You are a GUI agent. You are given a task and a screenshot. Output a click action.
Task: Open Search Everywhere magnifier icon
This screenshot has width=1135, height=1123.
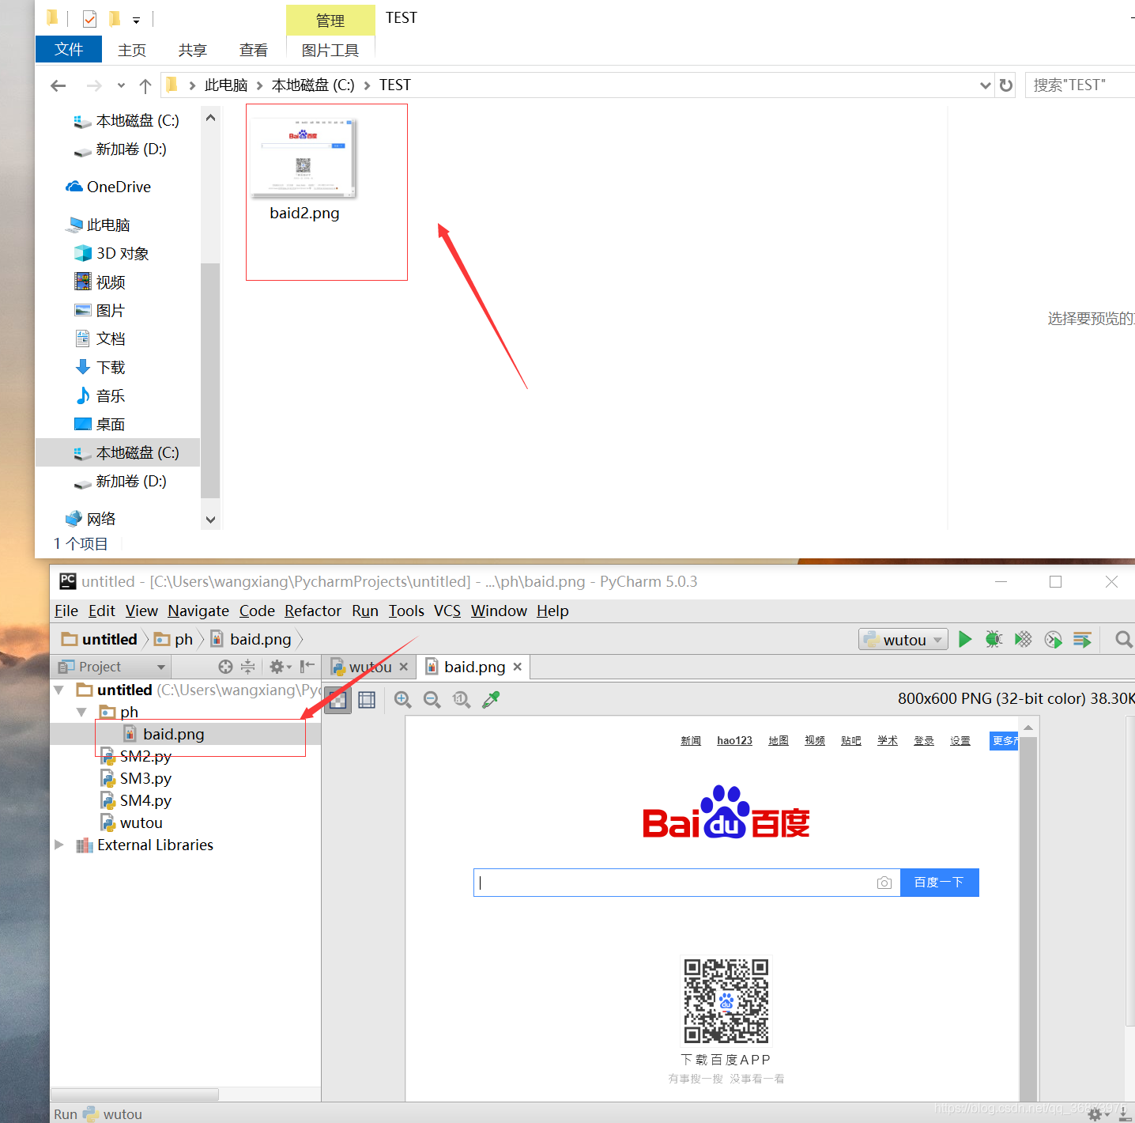1122,639
